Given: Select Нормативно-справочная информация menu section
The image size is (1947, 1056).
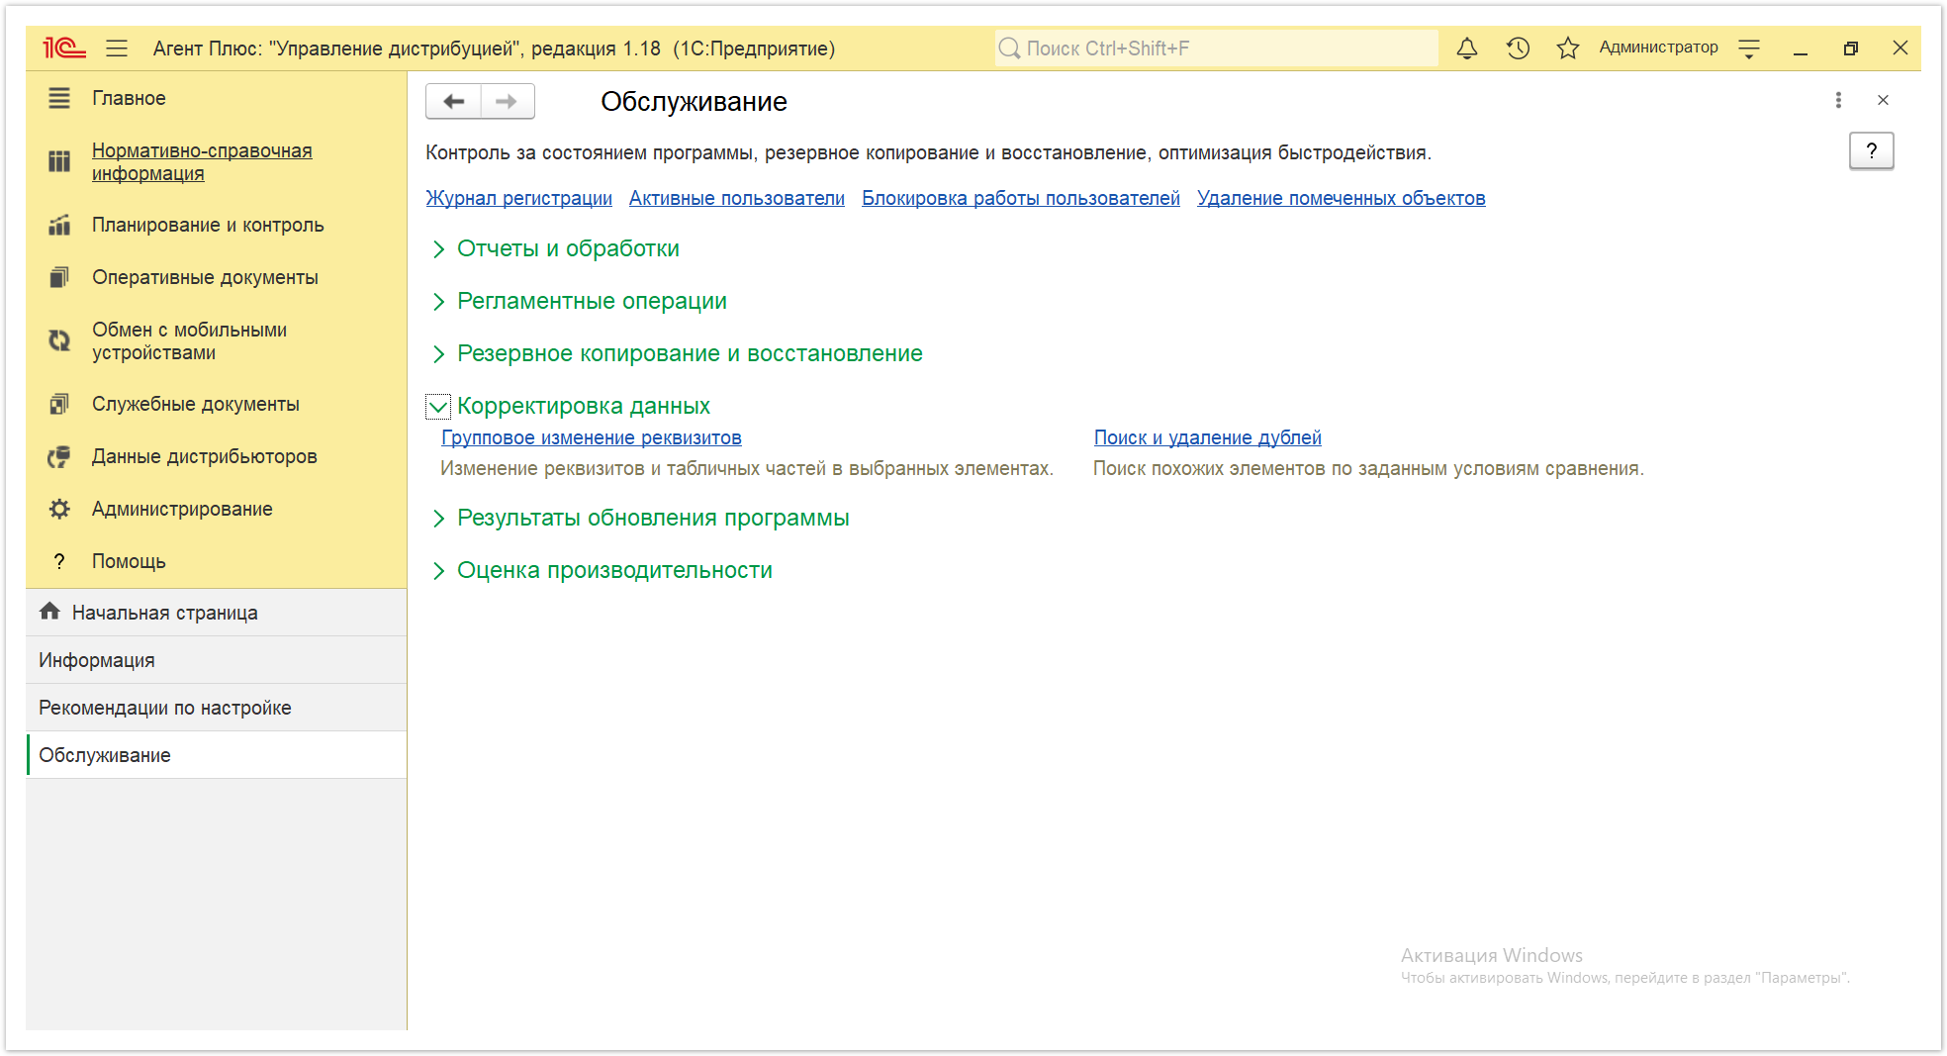Looking at the screenshot, I should (217, 161).
